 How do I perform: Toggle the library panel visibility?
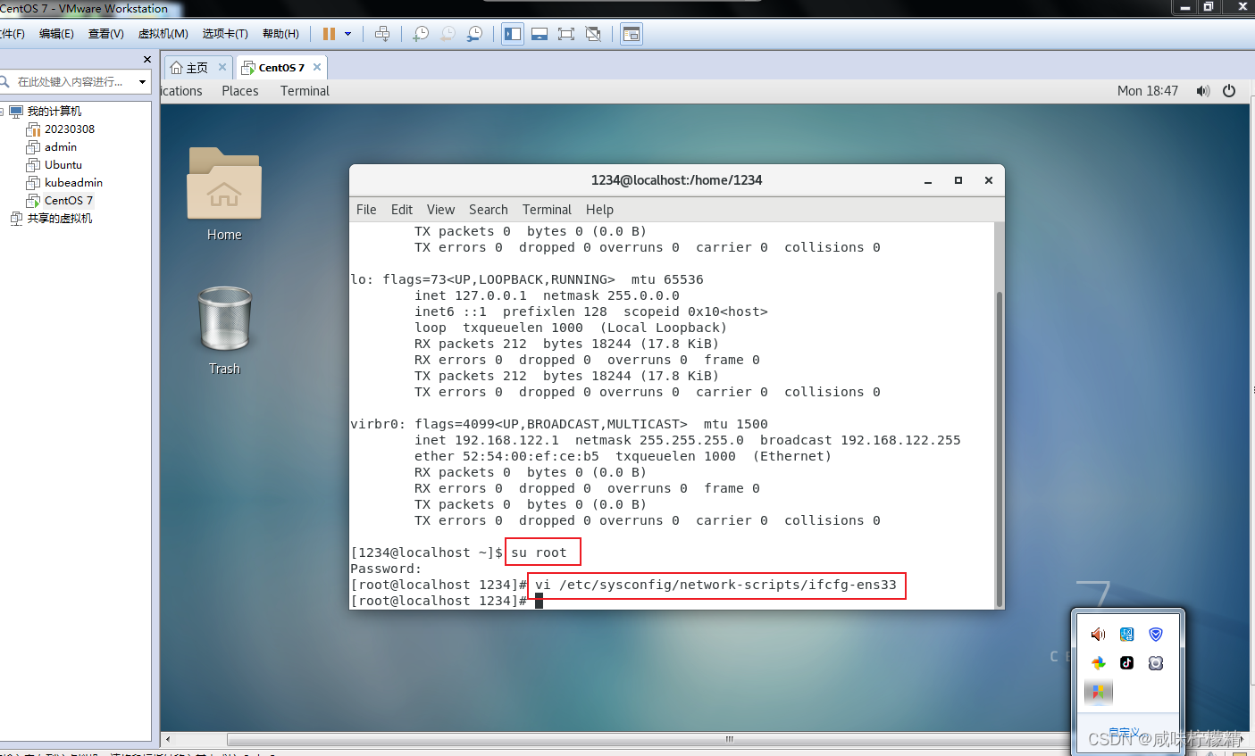(x=512, y=33)
